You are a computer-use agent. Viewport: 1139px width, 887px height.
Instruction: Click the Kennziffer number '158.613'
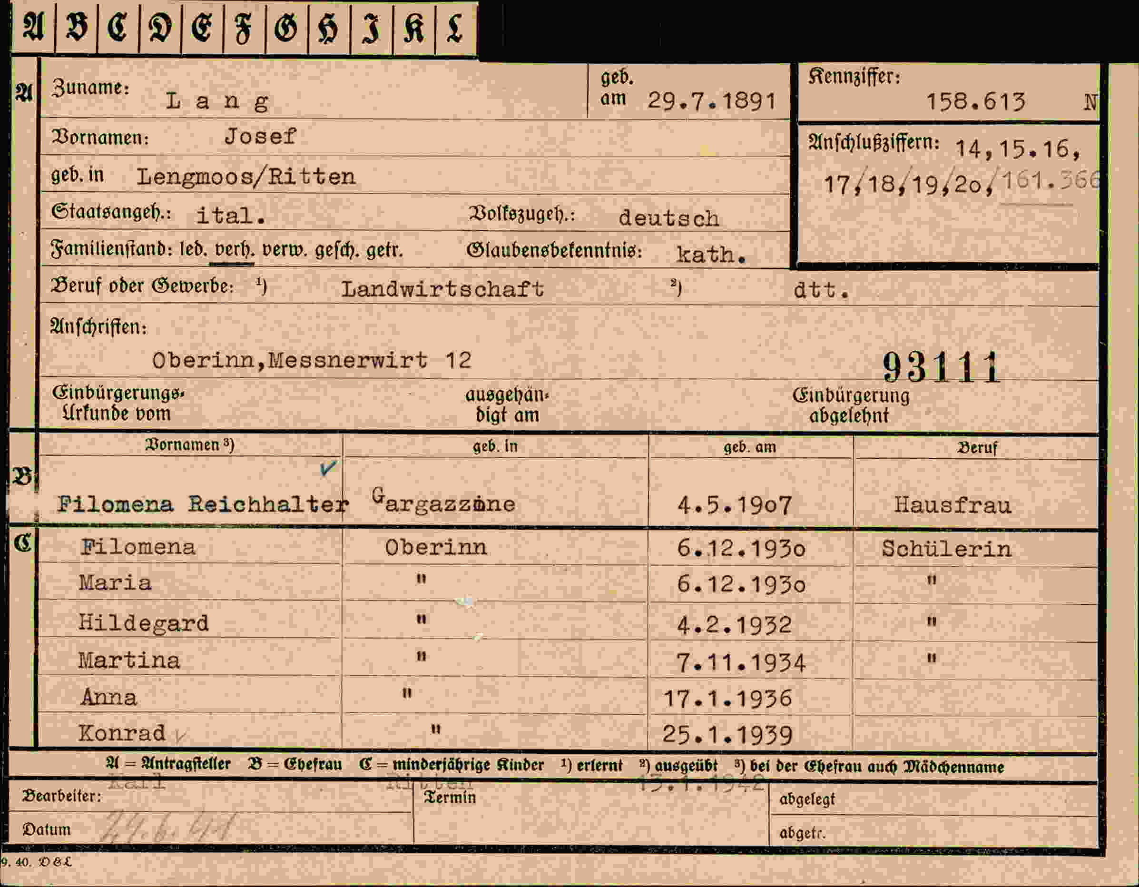(x=976, y=101)
